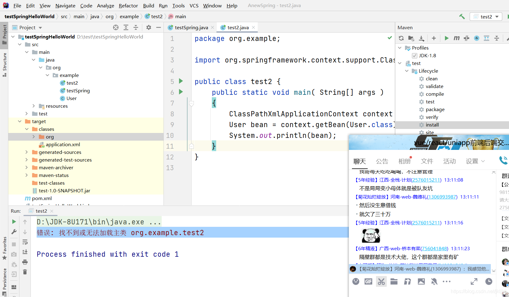Select install in Maven Lifecycle
Viewport: 509px width, 297px height.
click(x=432, y=125)
